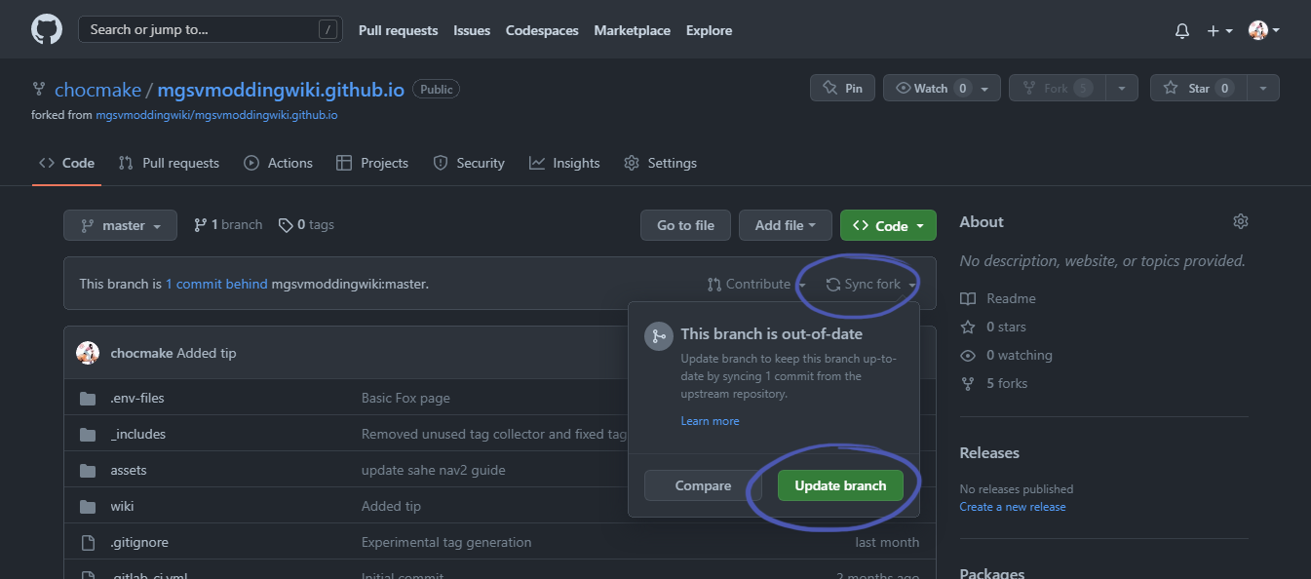View the 0 stars link
This screenshot has width=1311, height=579.
coord(994,327)
